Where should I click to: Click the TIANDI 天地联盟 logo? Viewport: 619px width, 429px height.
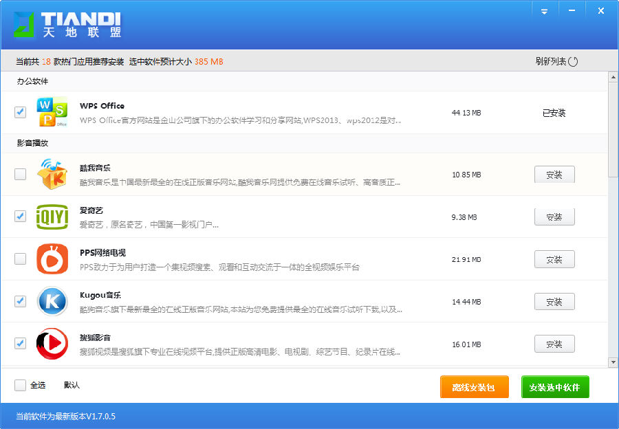[x=67, y=25]
